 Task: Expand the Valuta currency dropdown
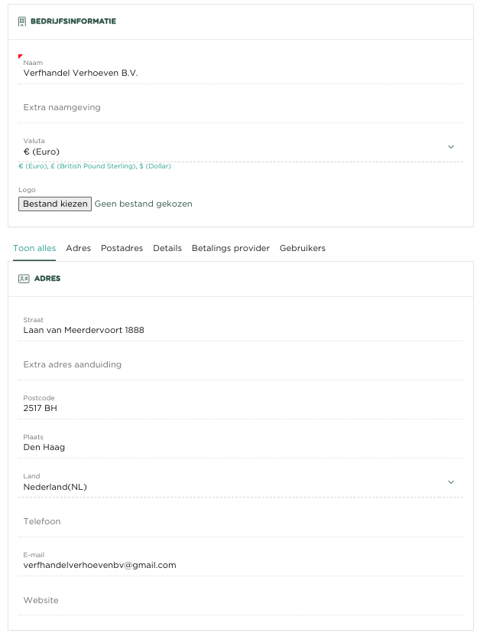pyautogui.click(x=229, y=152)
